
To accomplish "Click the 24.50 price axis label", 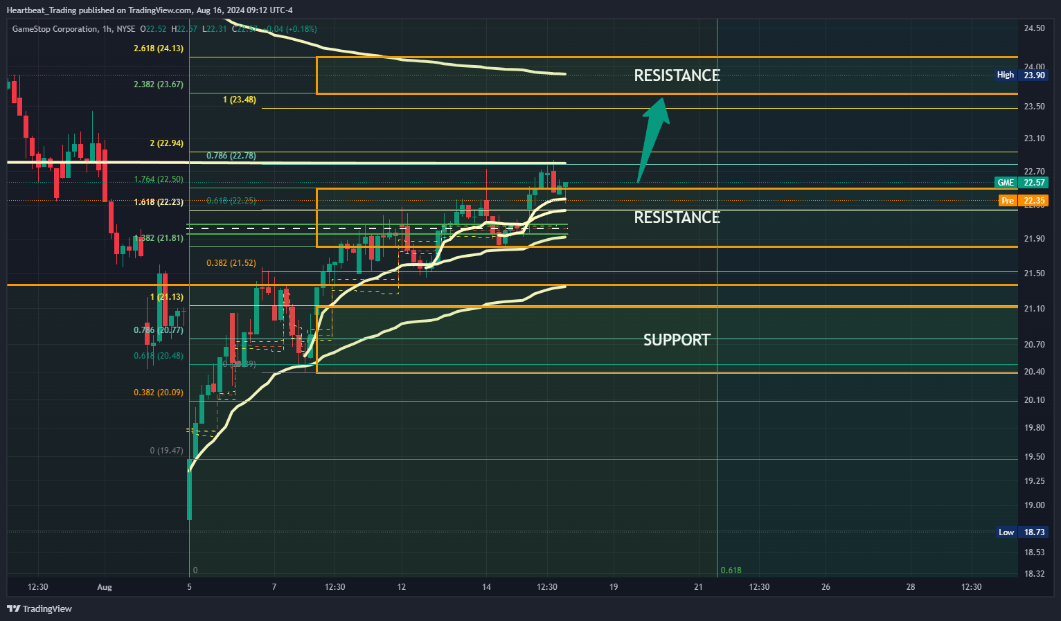I will [1035, 28].
